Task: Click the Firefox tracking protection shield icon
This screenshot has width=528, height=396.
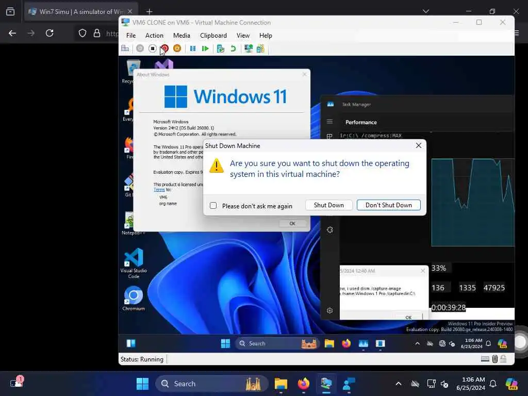Action: point(82,33)
